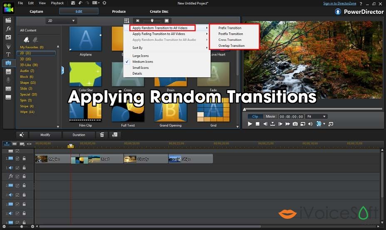
Task: Open the Particle Room icon
Action: [x=8, y=46]
